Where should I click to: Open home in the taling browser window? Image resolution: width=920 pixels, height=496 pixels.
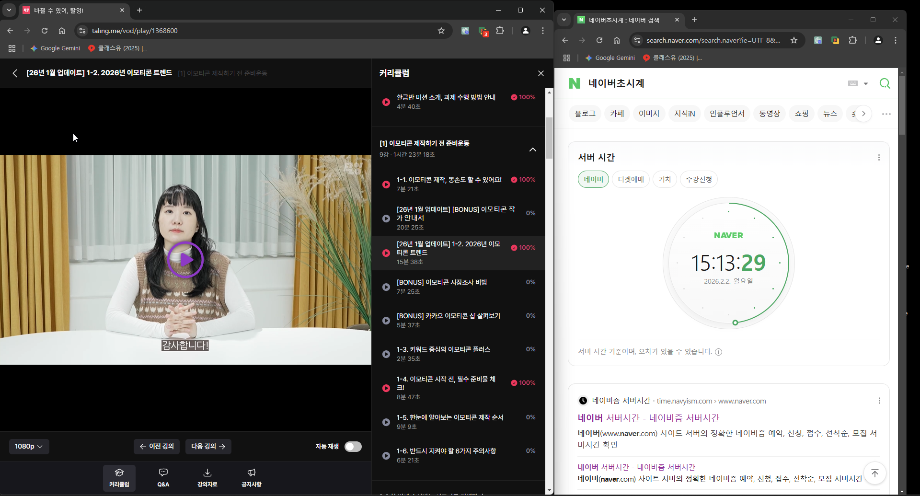(x=62, y=31)
